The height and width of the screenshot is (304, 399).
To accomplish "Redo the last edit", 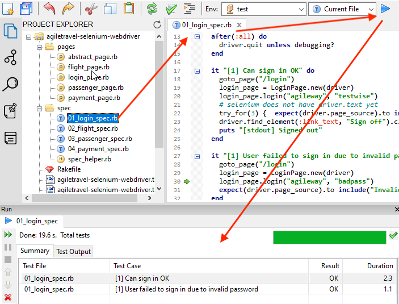I will (x=68, y=9).
